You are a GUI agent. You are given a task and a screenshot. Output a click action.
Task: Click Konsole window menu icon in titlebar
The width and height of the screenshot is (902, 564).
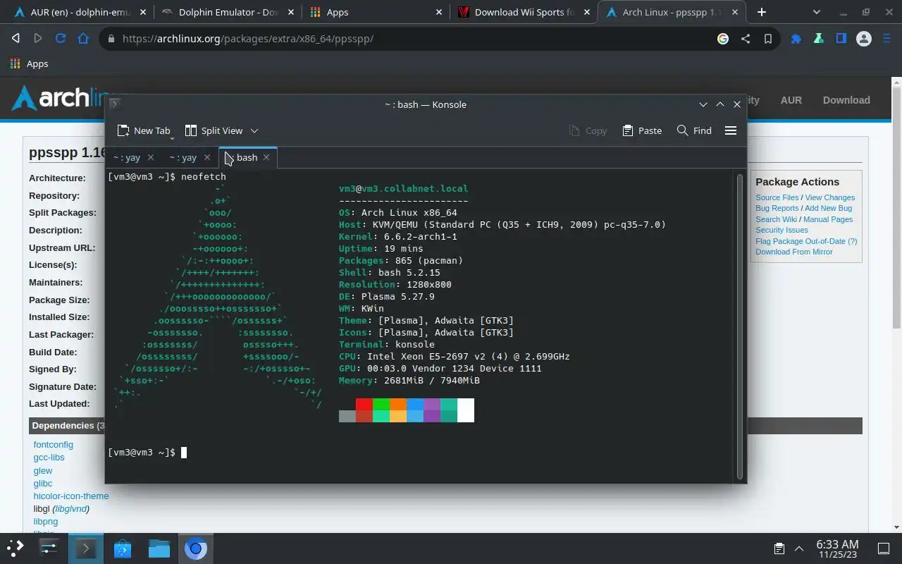(115, 104)
